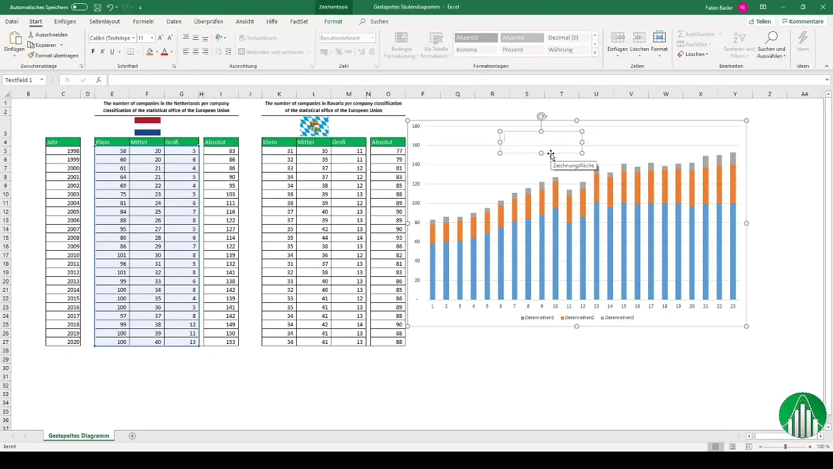Click Datenreihen2 legend entry
This screenshot has width=833, height=469.
[x=577, y=318]
